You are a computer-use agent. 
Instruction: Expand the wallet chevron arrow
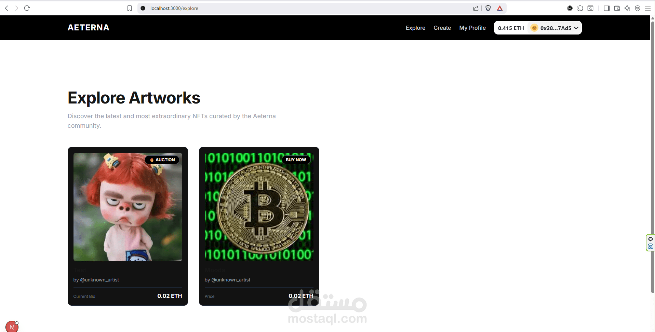pyautogui.click(x=576, y=28)
